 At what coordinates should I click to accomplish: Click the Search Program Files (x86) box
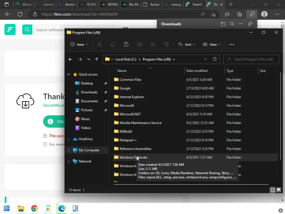251,59
